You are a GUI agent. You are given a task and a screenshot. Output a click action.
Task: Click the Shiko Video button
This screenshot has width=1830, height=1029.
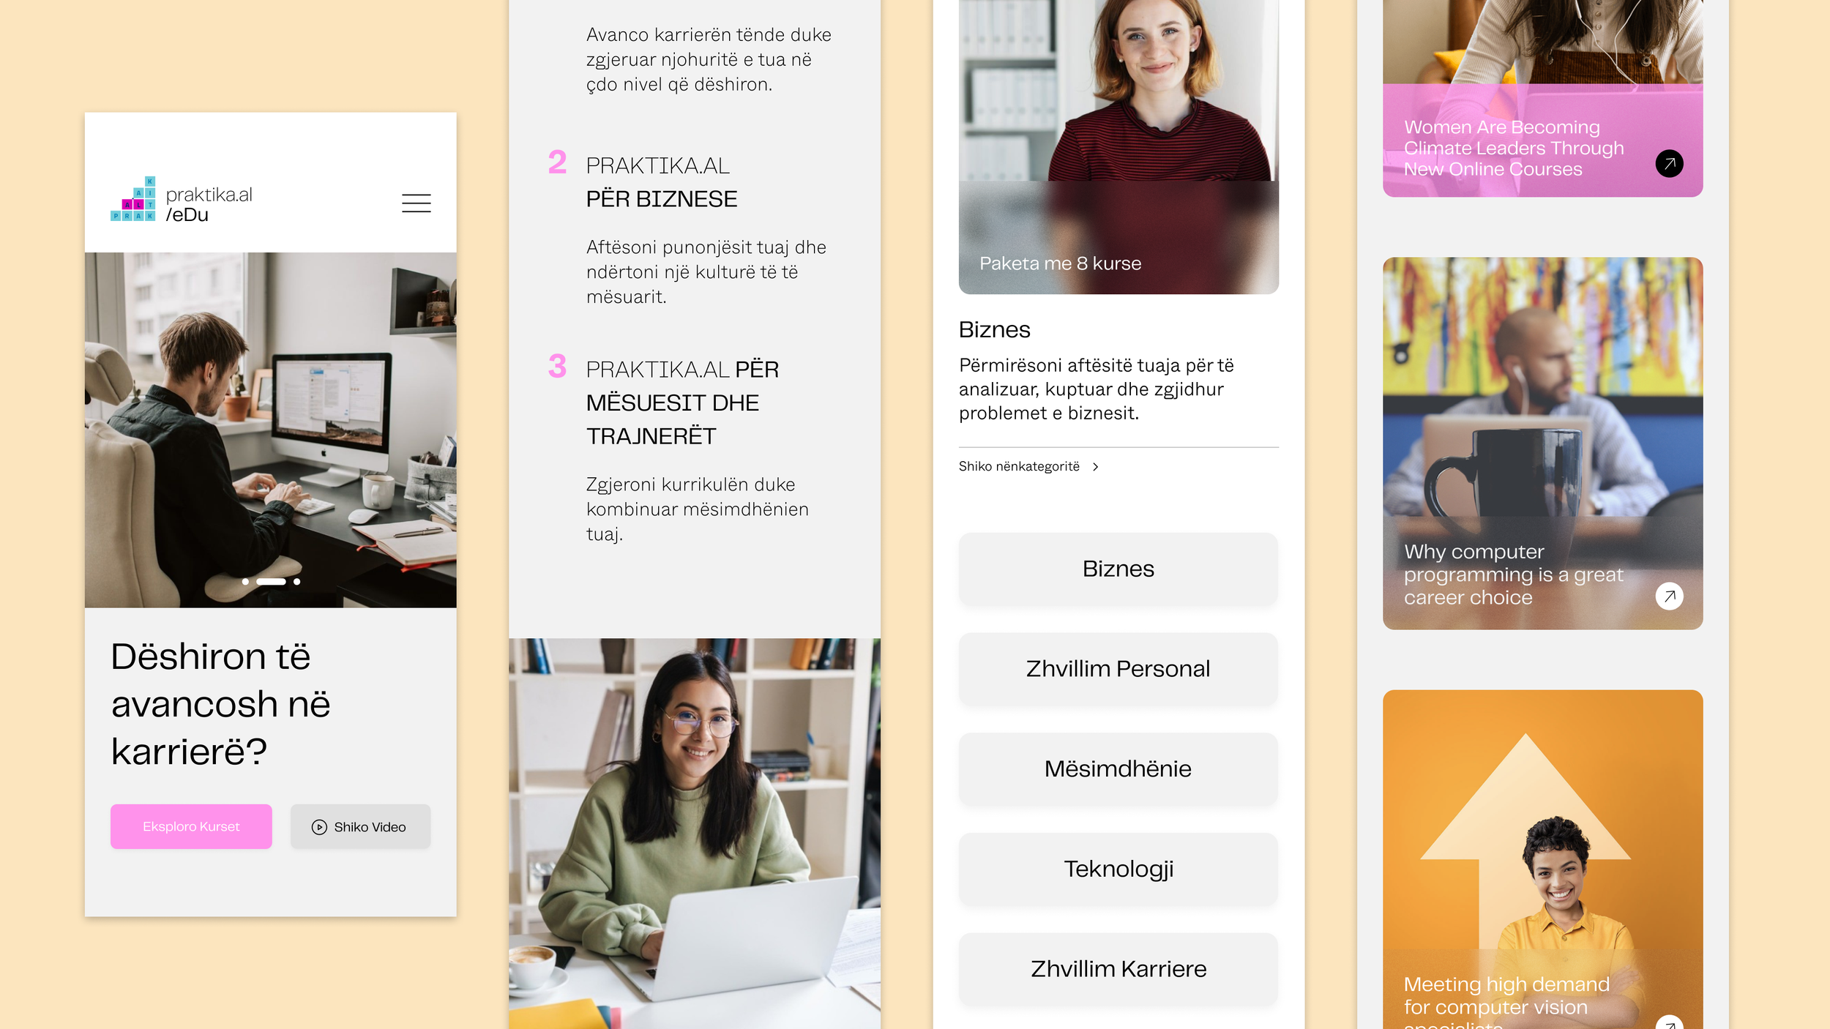coord(360,826)
